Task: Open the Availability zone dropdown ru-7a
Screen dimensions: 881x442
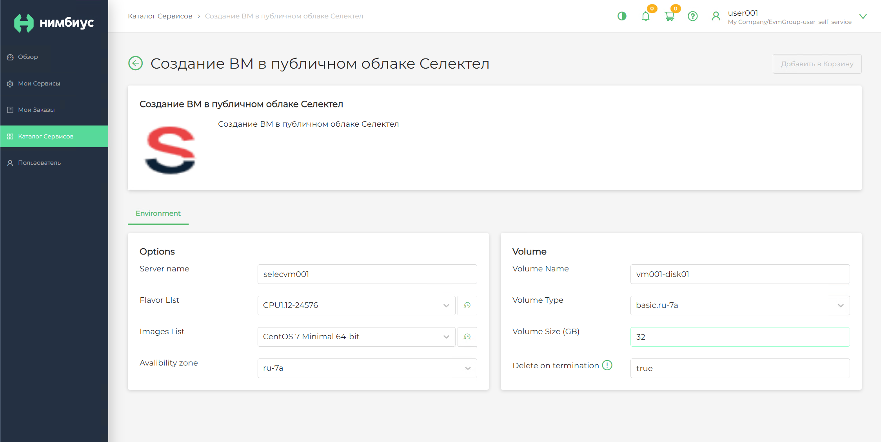Action: [367, 368]
